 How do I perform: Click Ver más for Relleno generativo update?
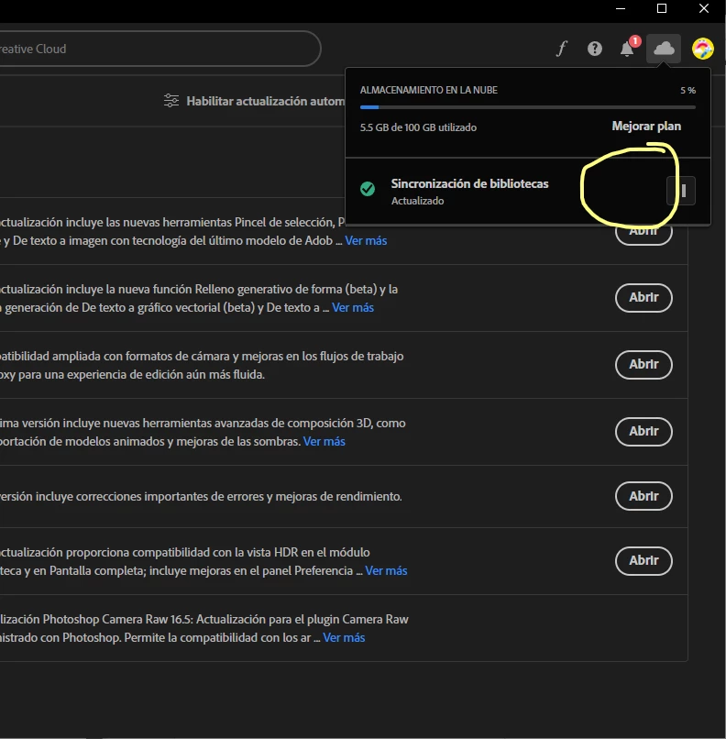point(352,307)
